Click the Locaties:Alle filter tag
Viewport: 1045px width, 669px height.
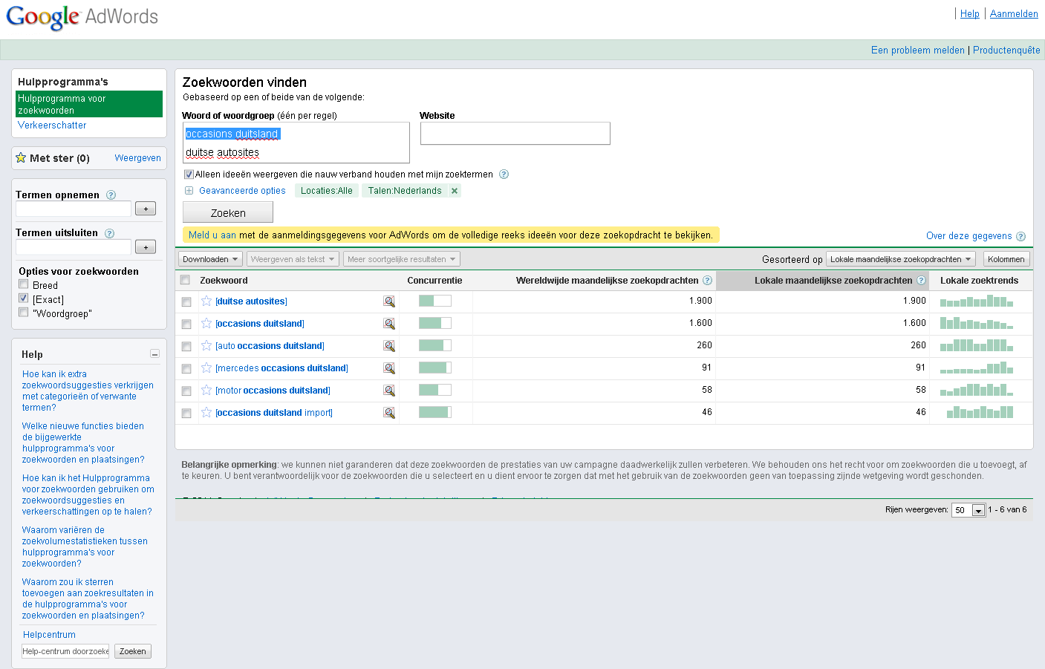pyautogui.click(x=327, y=191)
